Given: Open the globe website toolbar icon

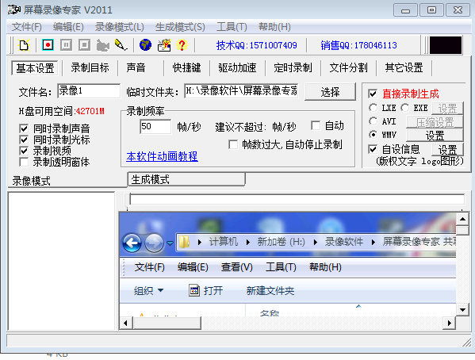Looking at the screenshot, I should coord(145,45).
